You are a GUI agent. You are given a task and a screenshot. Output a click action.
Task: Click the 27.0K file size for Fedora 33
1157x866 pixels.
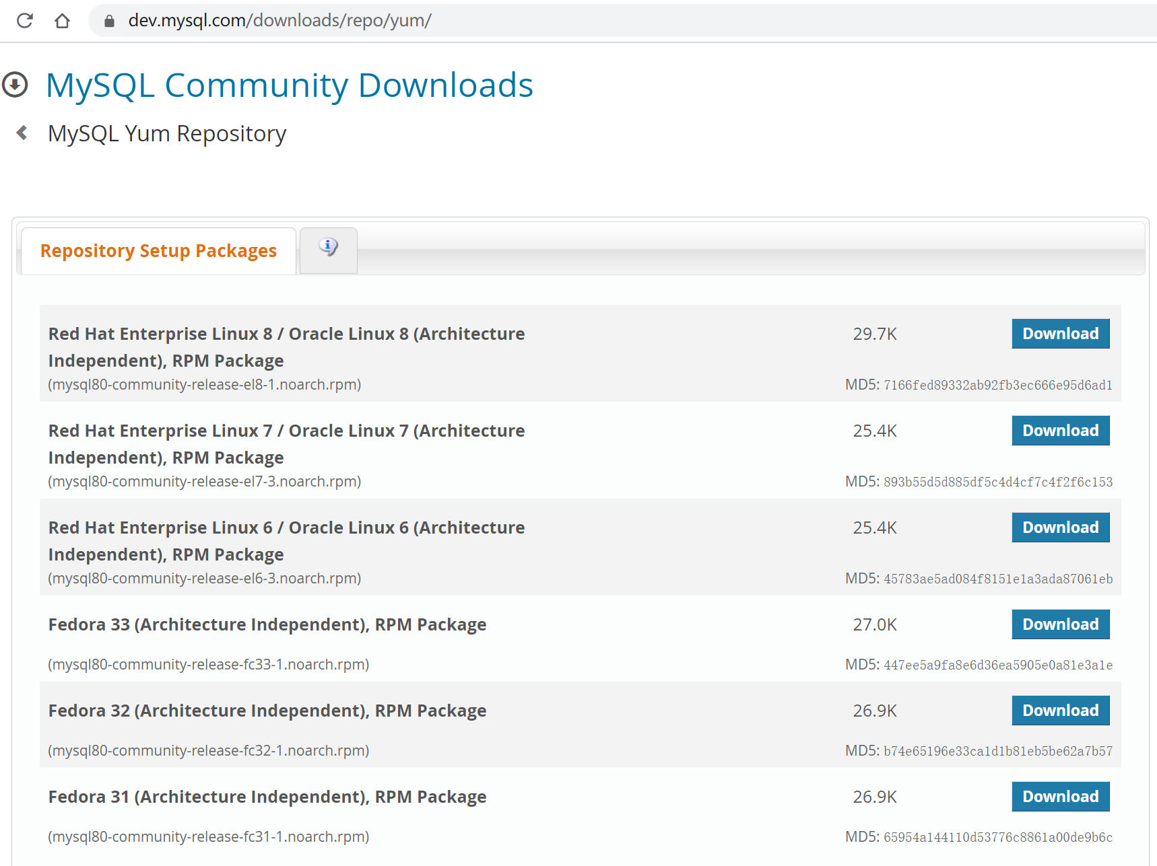tap(875, 624)
